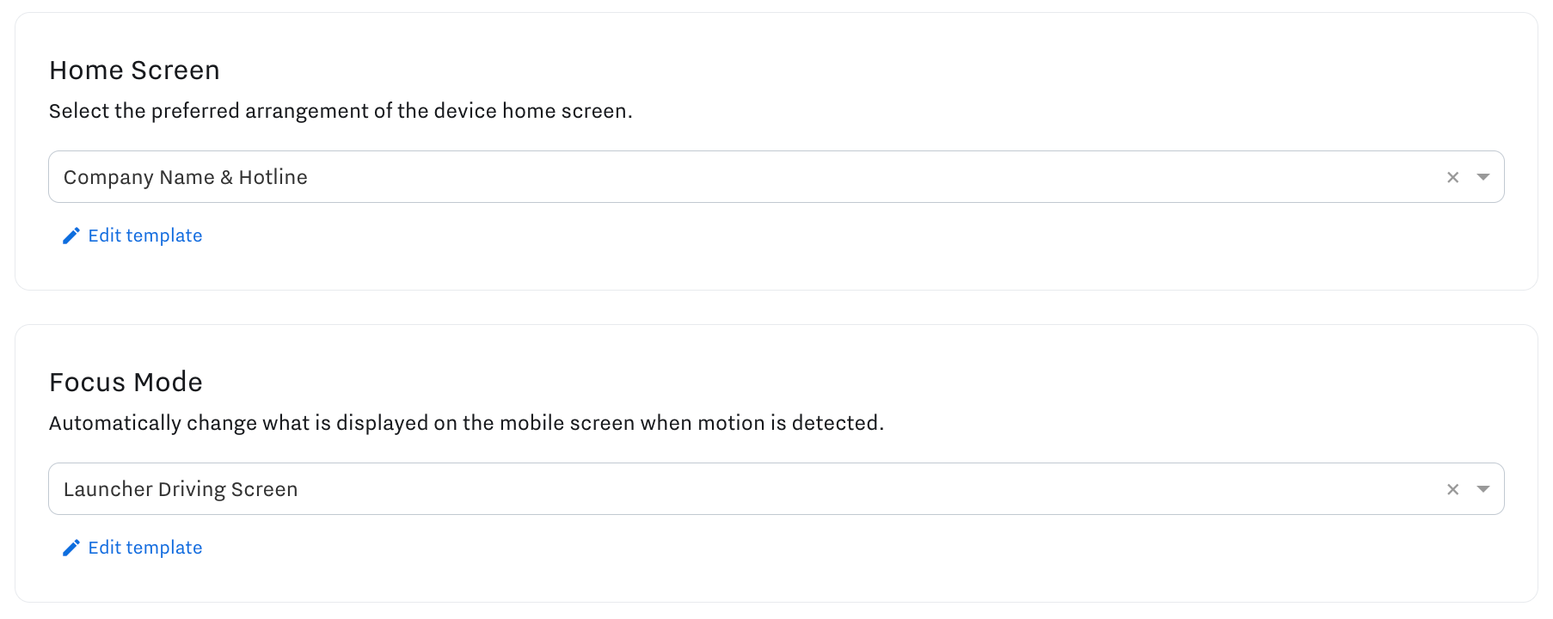Viewport: 1553px width, 619px height.
Task: Click the clear icon in the Home Screen field
Action: (x=1452, y=176)
